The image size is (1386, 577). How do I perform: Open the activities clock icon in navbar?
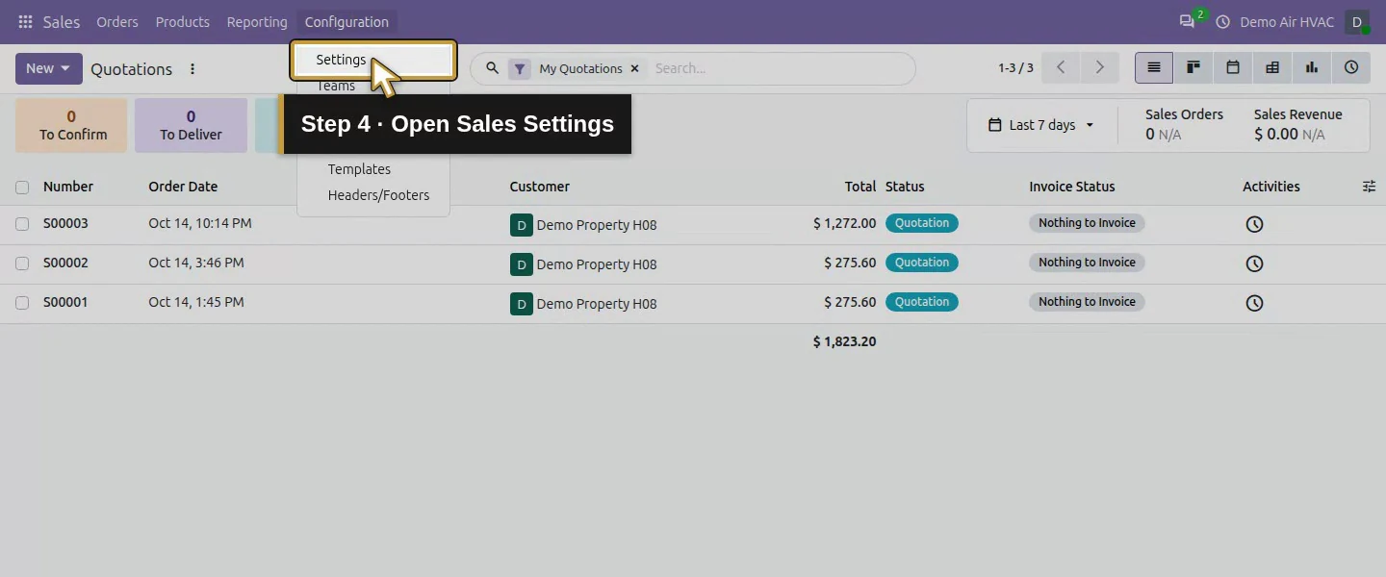coord(1223,22)
